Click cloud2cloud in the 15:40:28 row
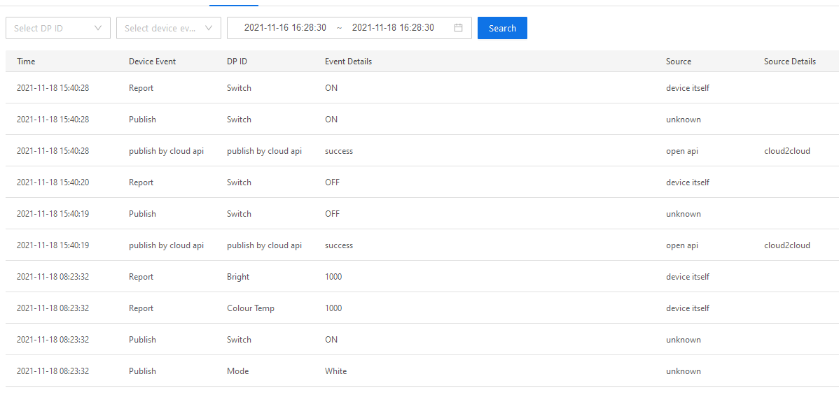 click(x=787, y=151)
